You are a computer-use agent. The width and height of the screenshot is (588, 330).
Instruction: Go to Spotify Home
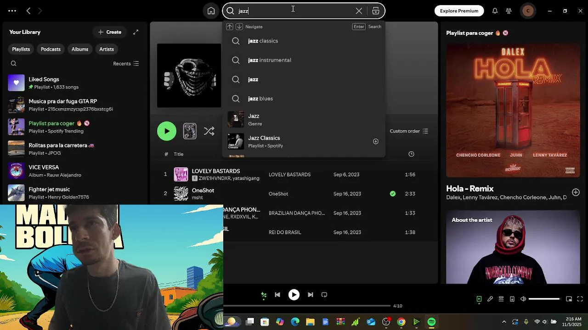(211, 11)
